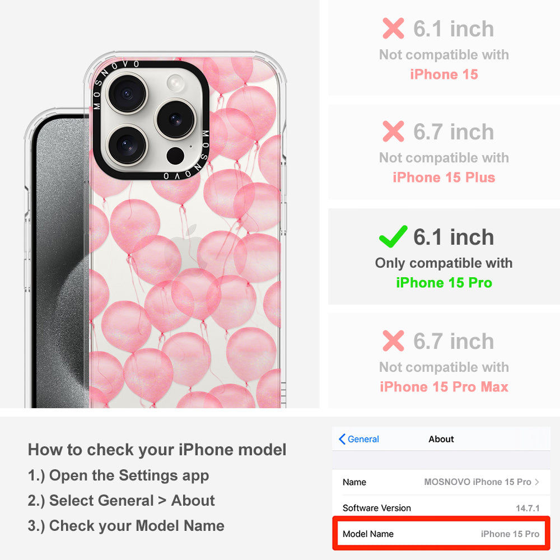This screenshot has height=560, width=560.
Task: Click the red X beside iPhone 15 Pro Max
Action: tap(393, 340)
